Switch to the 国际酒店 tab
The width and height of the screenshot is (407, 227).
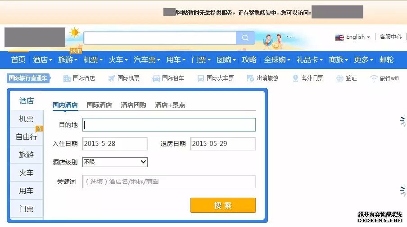[x=99, y=105]
